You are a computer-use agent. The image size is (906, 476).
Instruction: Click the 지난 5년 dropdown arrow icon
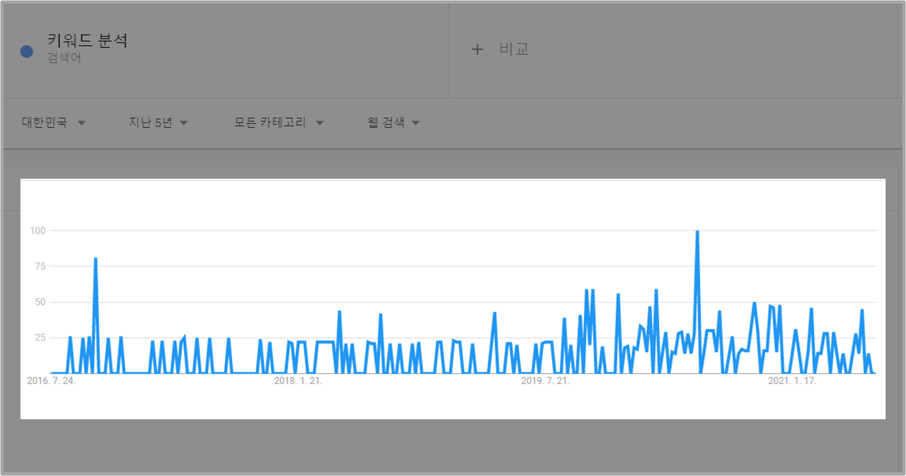(184, 122)
